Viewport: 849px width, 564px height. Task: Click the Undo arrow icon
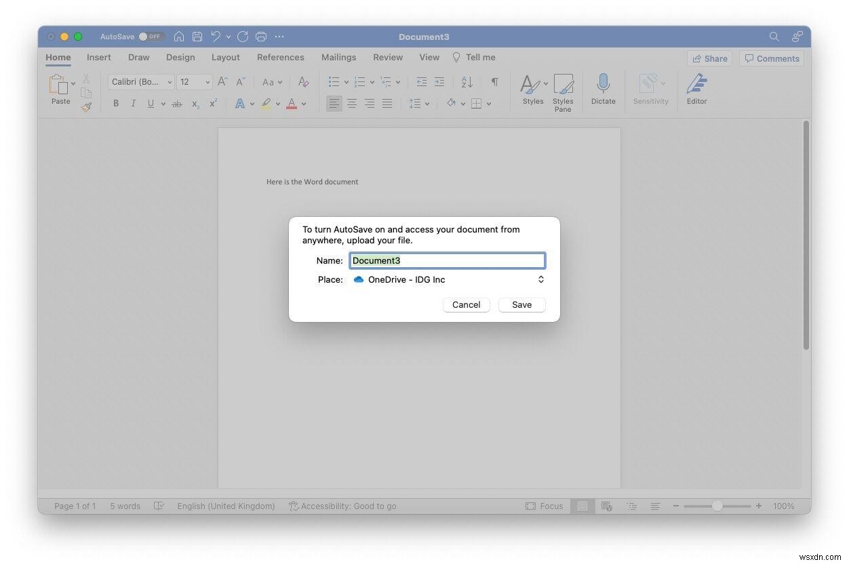click(216, 37)
